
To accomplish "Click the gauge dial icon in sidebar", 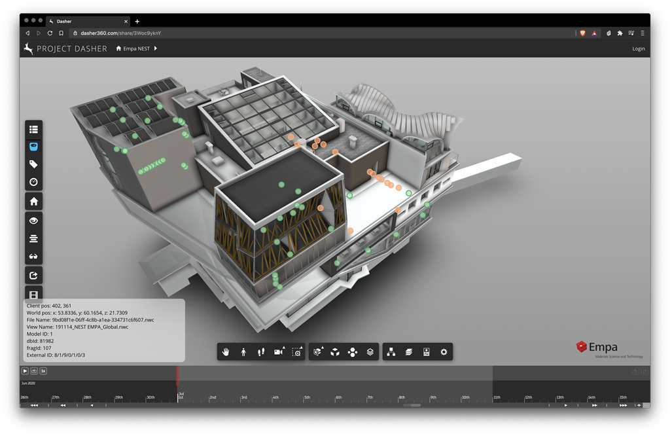I will (x=34, y=182).
